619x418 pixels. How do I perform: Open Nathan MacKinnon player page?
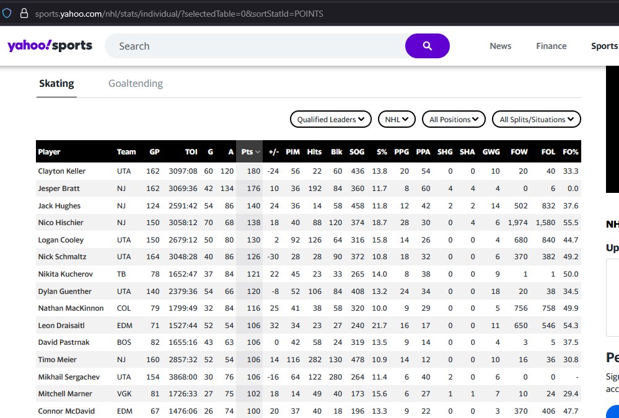point(71,308)
